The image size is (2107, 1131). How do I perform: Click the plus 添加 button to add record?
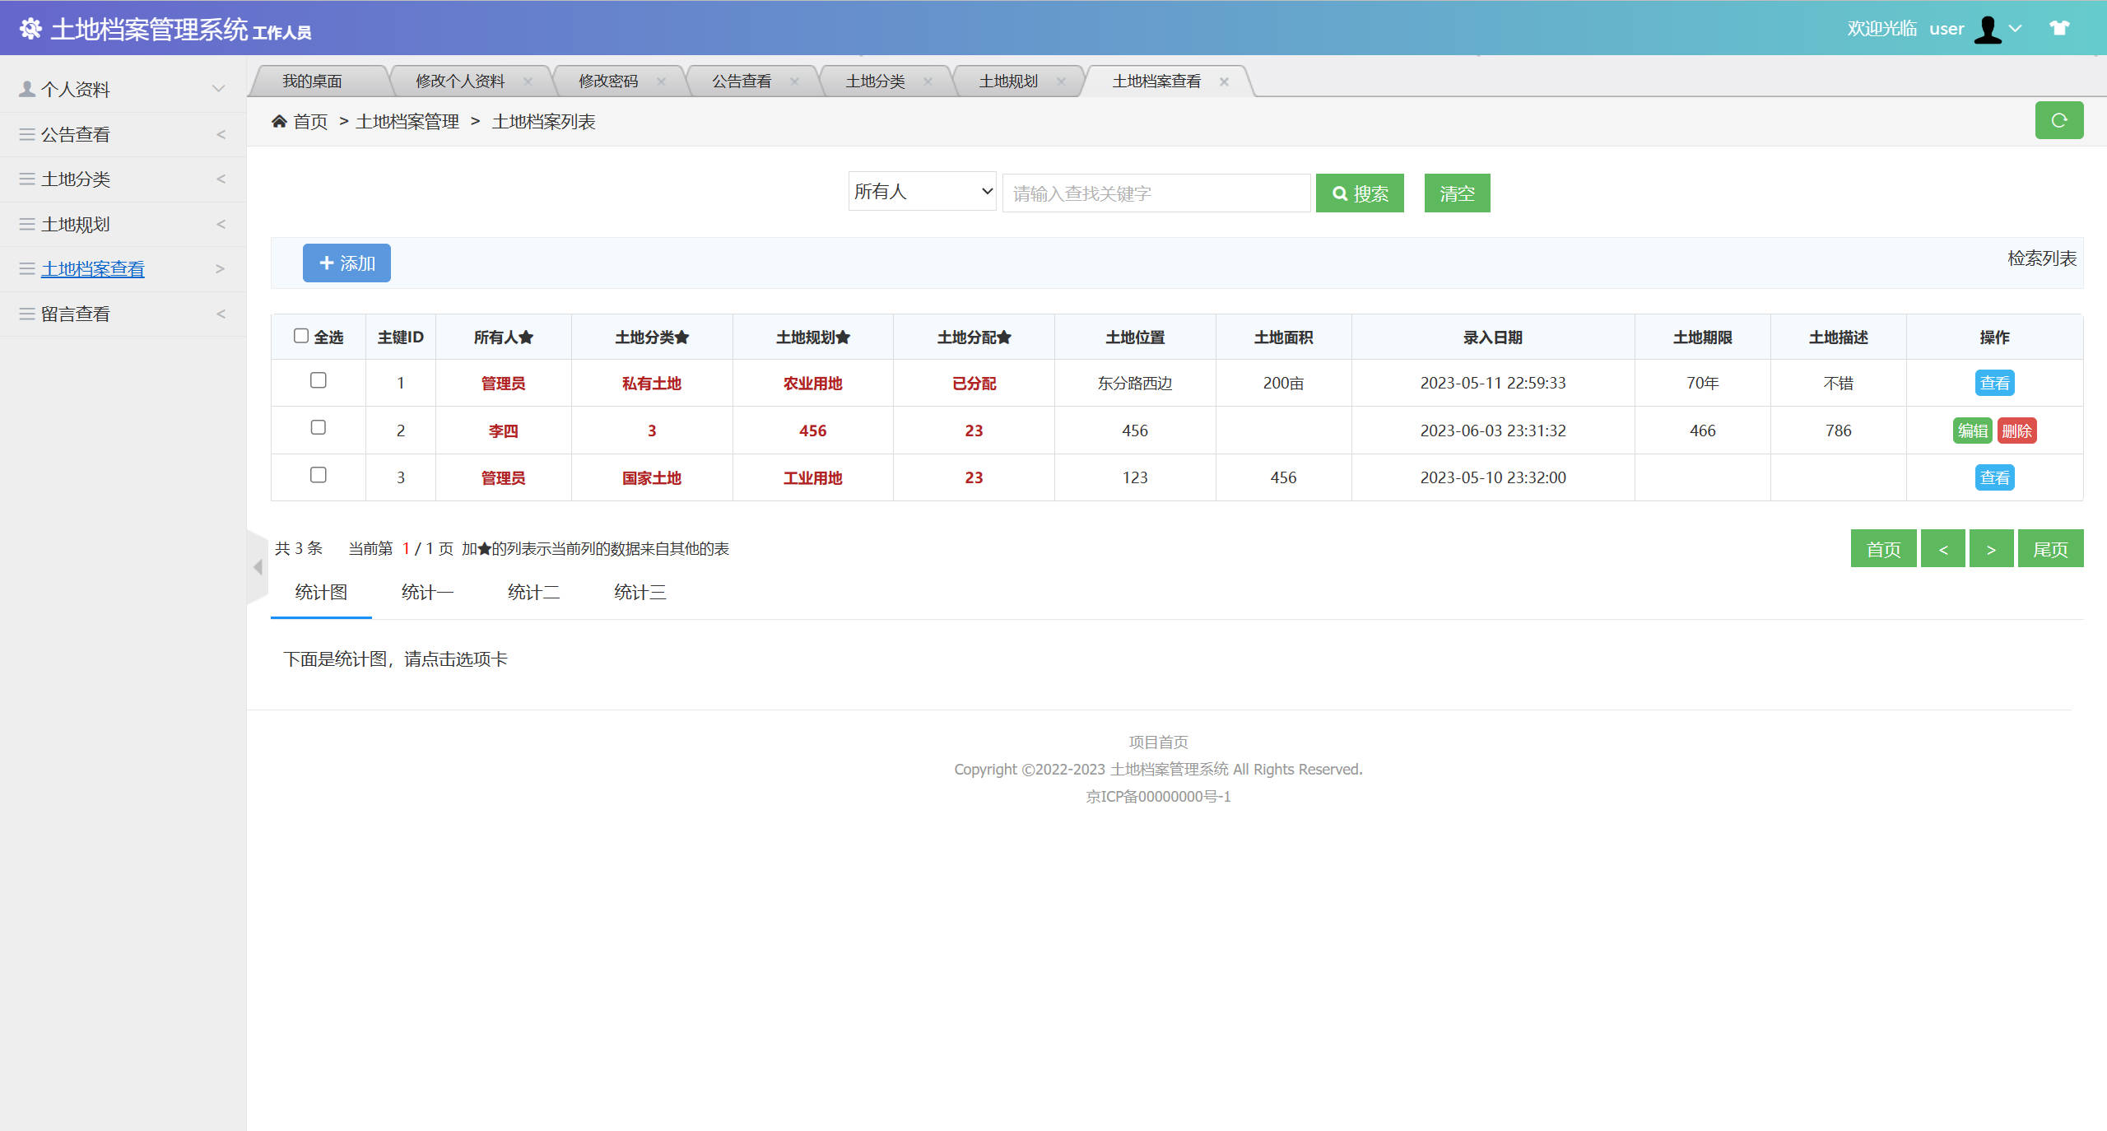click(x=346, y=263)
